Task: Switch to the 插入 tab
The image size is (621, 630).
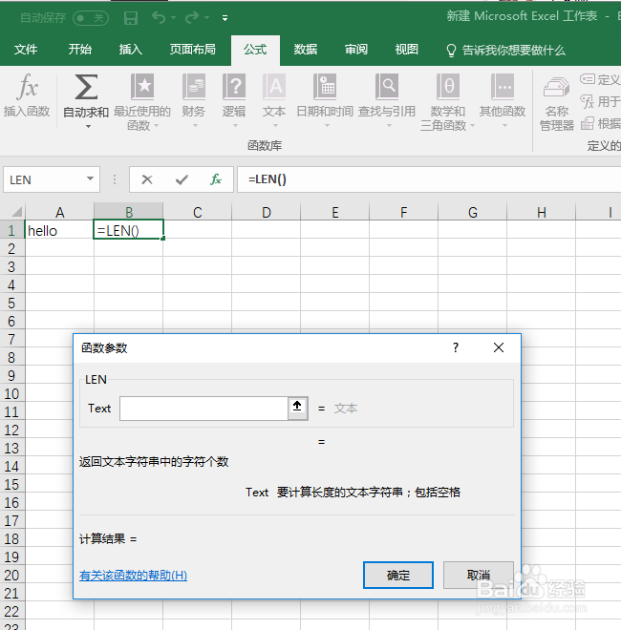Action: click(131, 50)
